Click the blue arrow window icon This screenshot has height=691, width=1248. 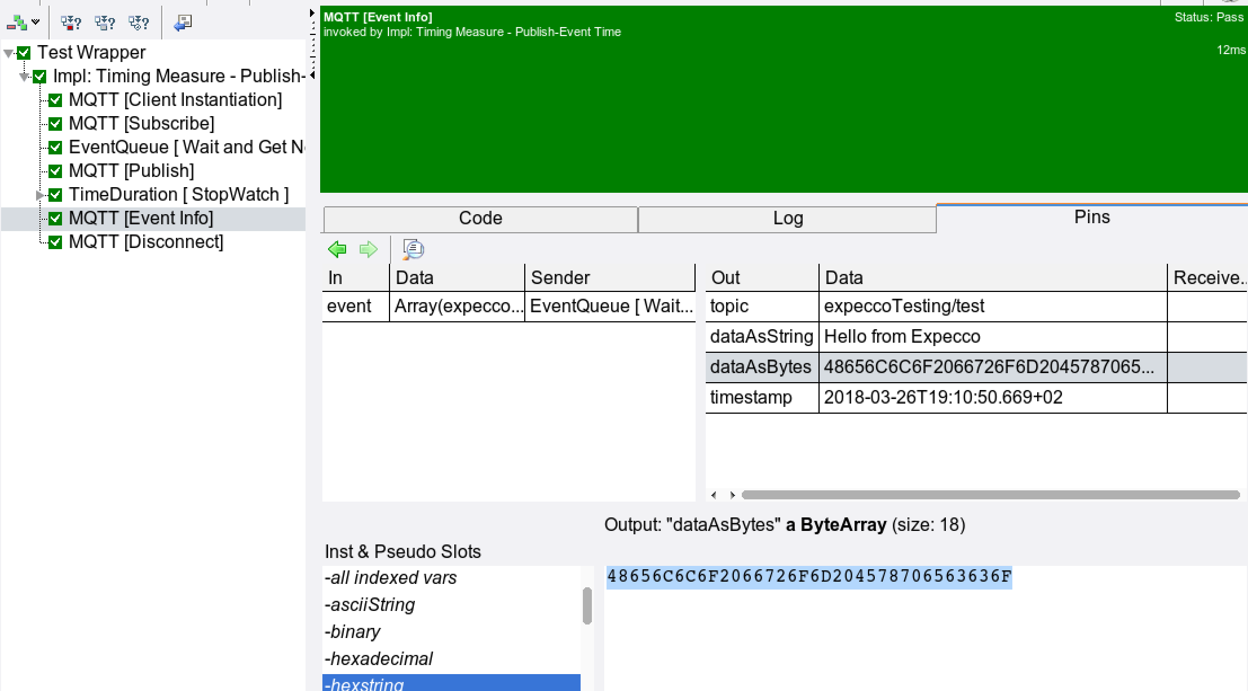pyautogui.click(x=183, y=23)
